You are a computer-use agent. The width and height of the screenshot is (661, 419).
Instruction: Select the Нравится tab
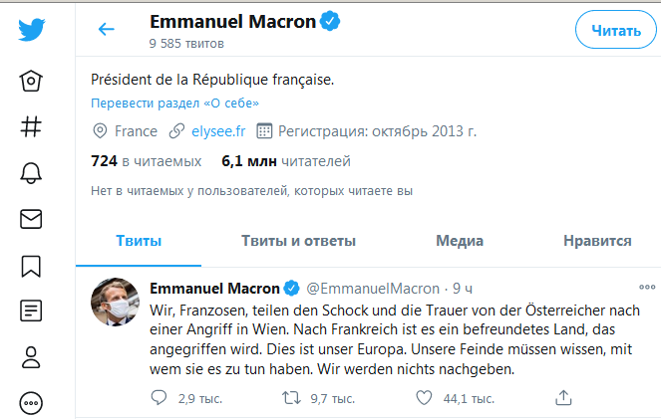coord(597,241)
